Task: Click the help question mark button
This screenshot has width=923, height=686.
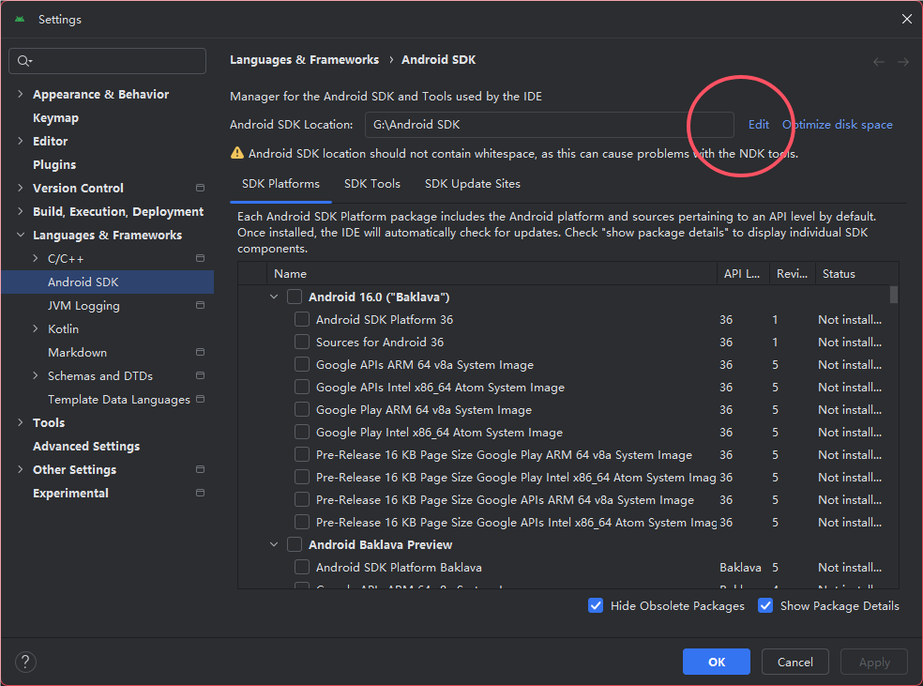Action: (25, 662)
